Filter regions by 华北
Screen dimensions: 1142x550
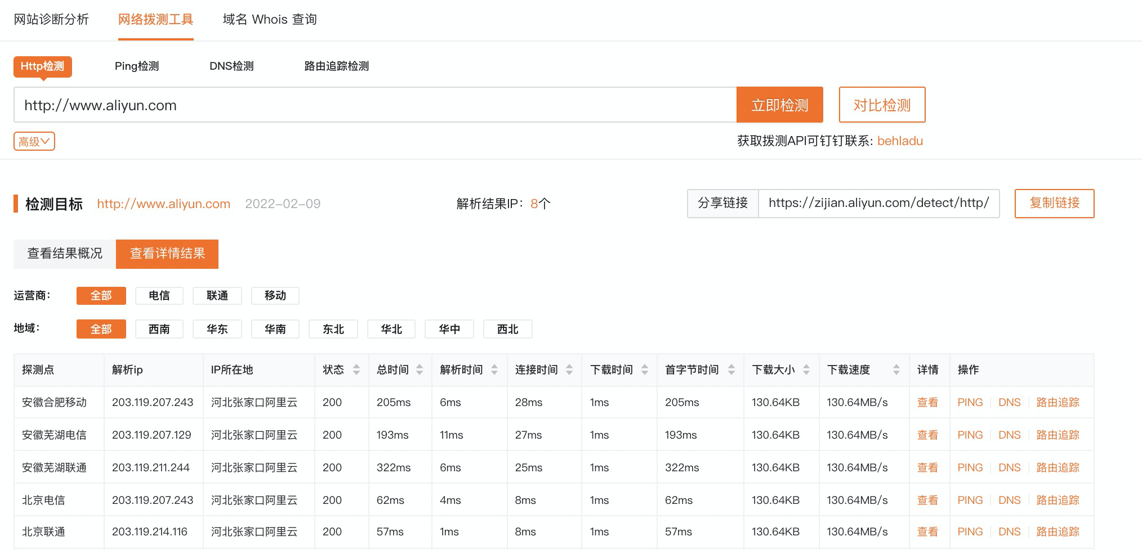coord(391,329)
